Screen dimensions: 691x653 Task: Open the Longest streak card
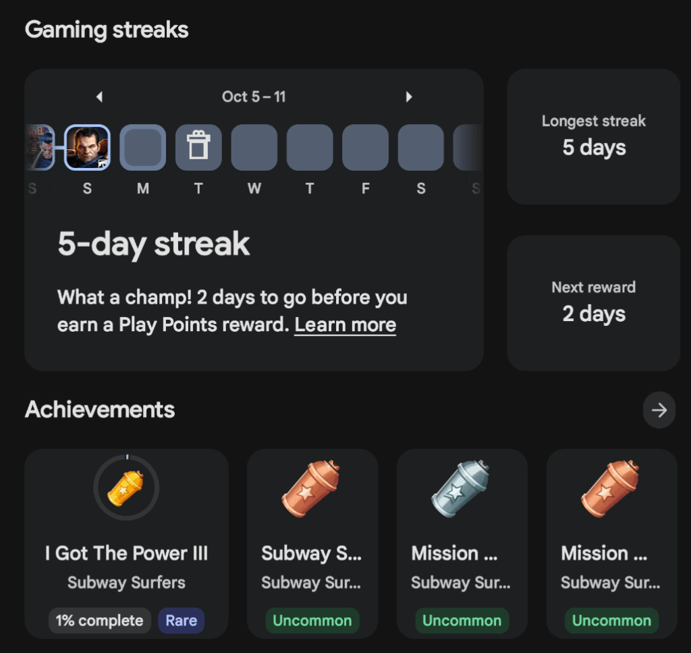tap(593, 136)
